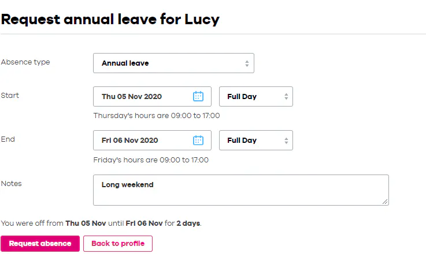This screenshot has height=254, width=426.
Task: Click the Thursday's hours hint text
Action: click(156, 116)
